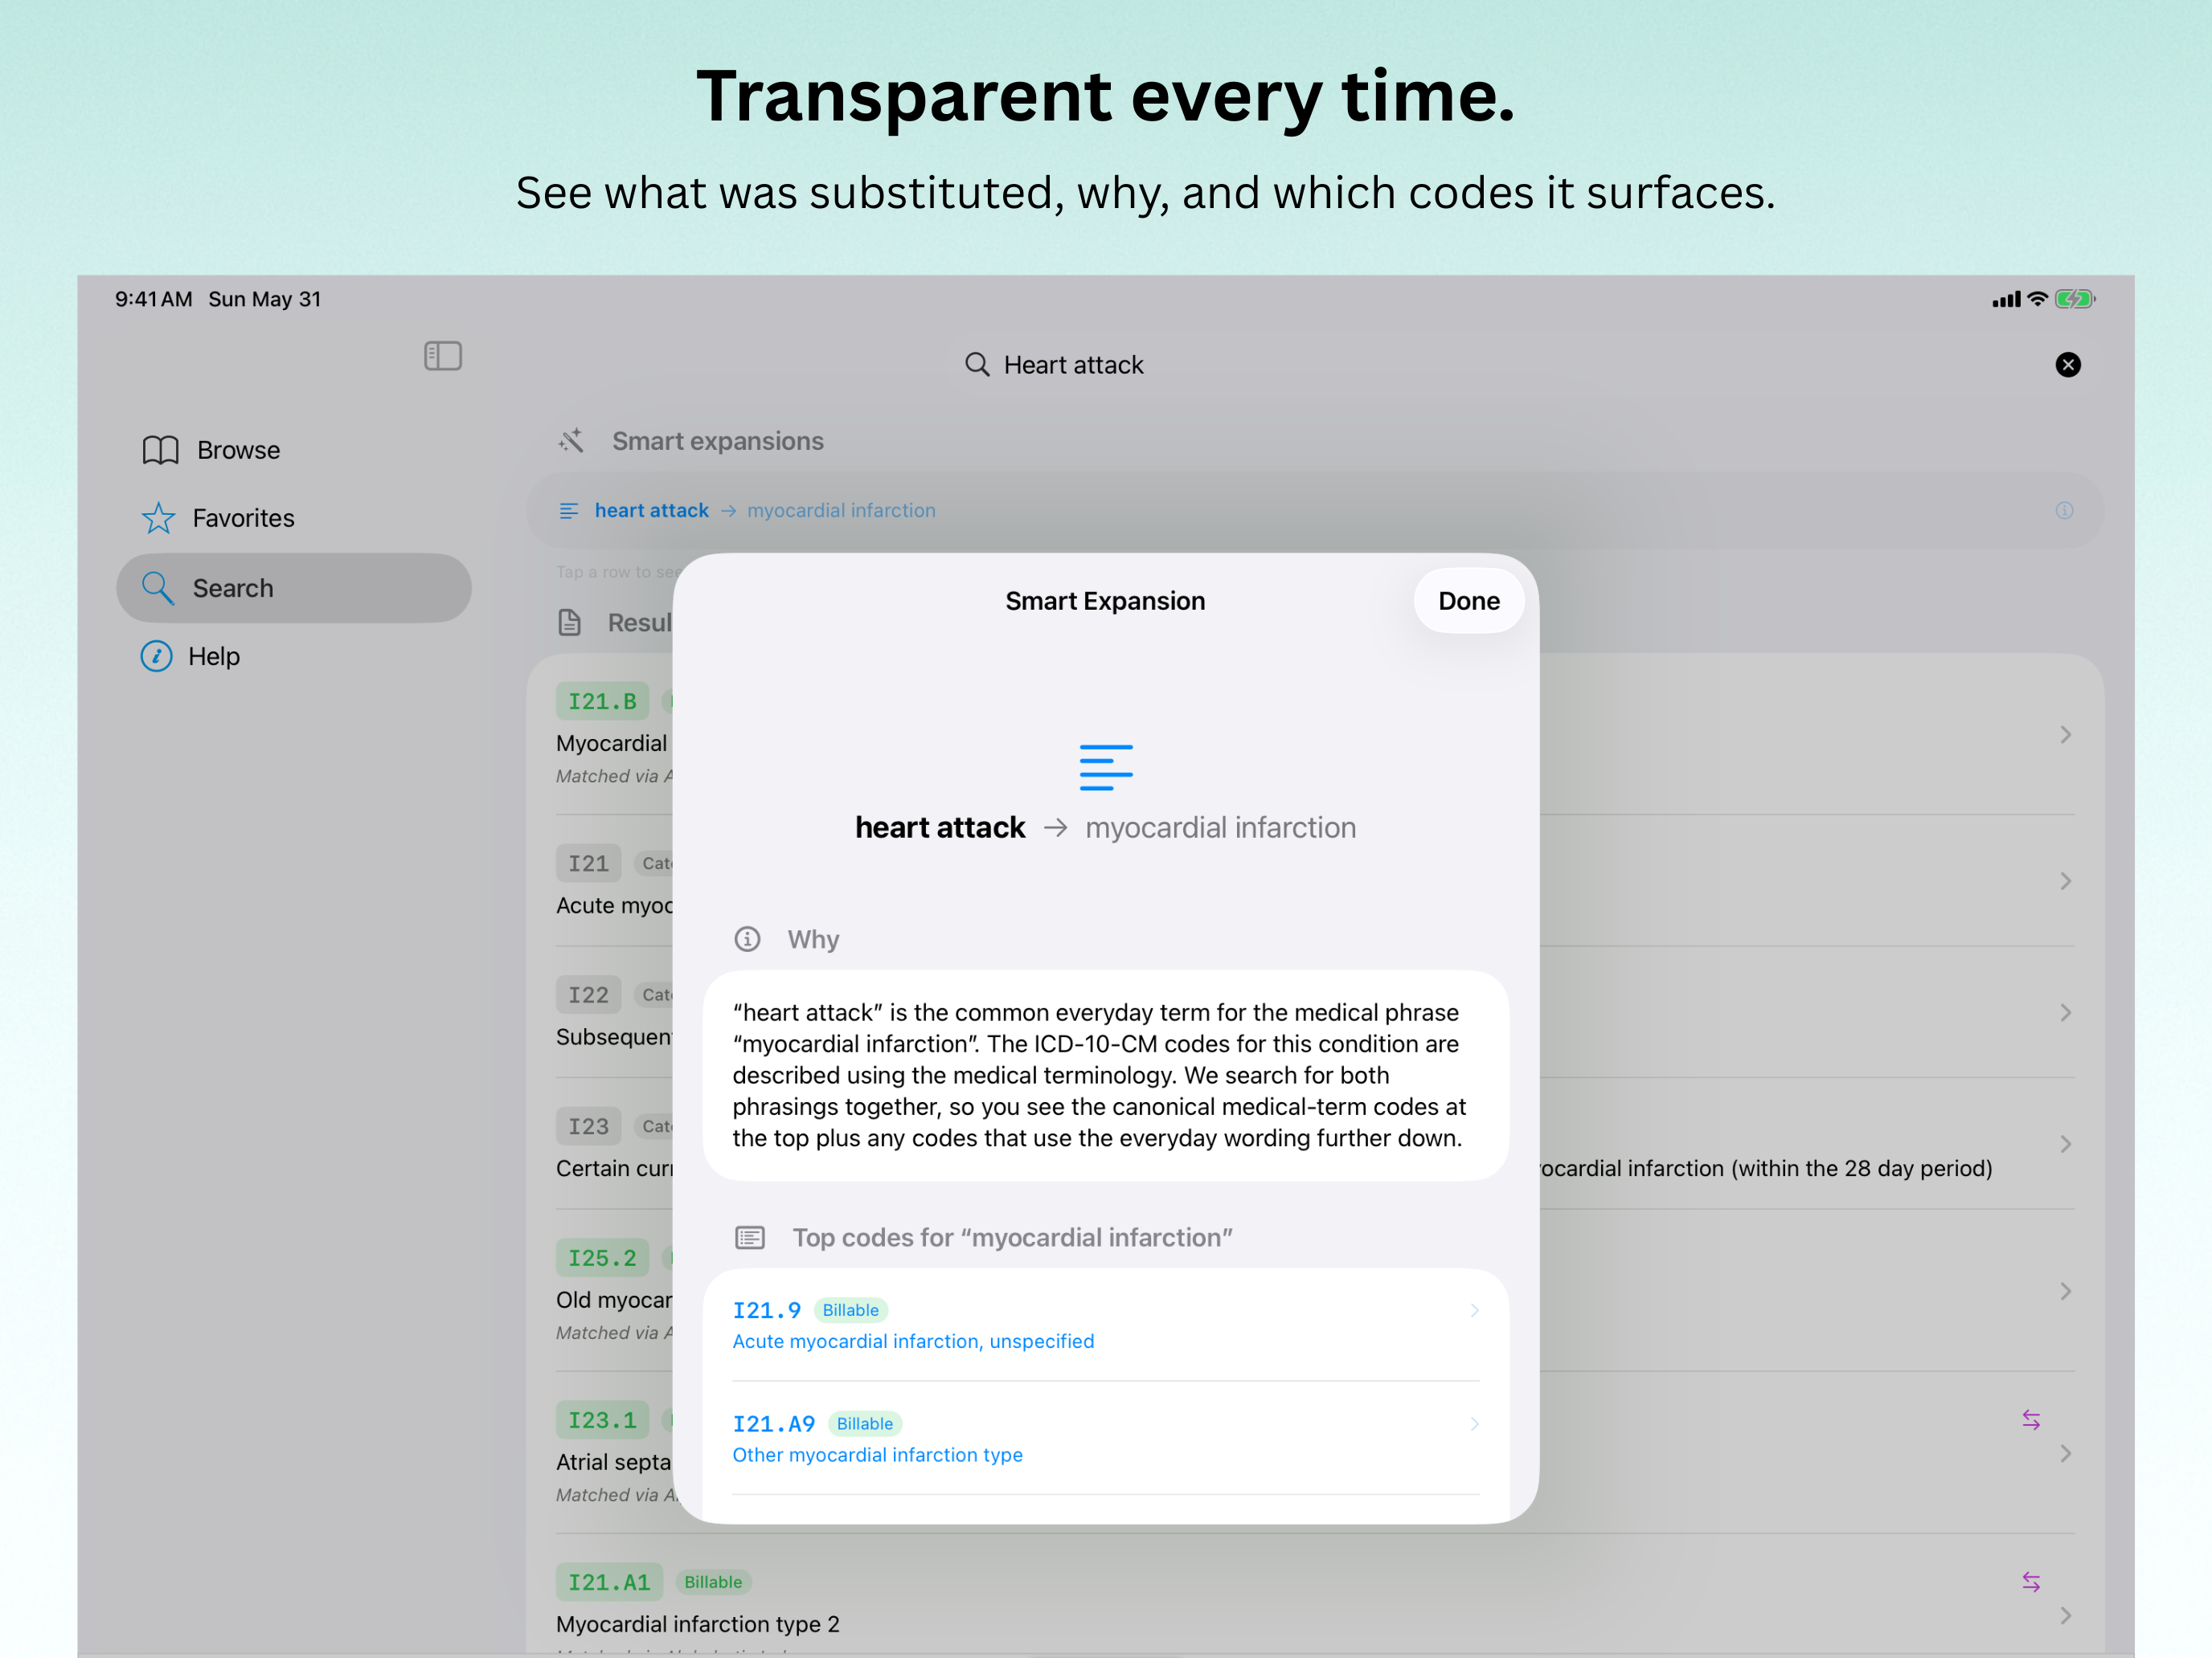Select the I25.2 code tag
This screenshot has height=1658, width=2212.
point(602,1258)
